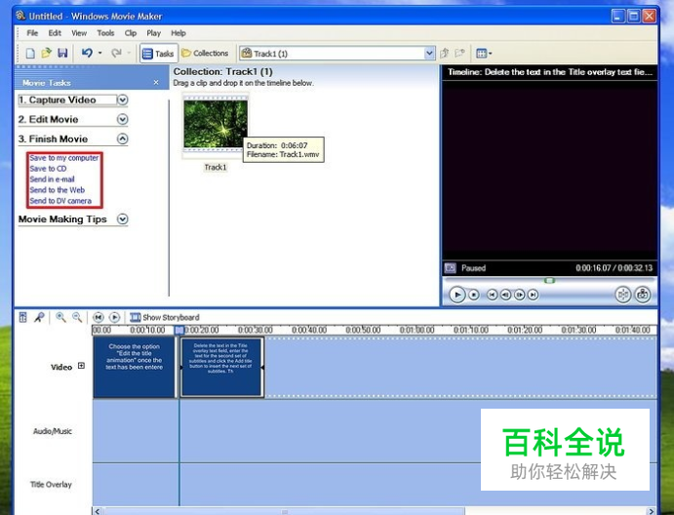Image resolution: width=674 pixels, height=515 pixels.
Task: Click the Title Overlay track label
Action: [x=51, y=485]
